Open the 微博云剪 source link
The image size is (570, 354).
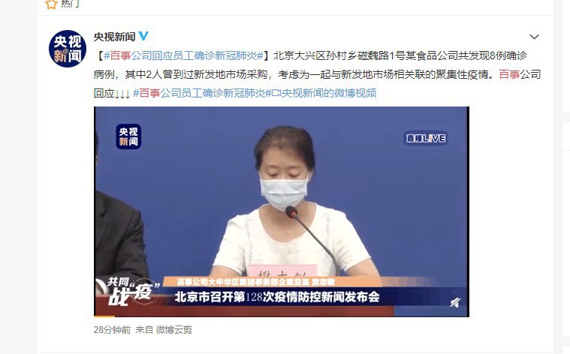pos(173,330)
